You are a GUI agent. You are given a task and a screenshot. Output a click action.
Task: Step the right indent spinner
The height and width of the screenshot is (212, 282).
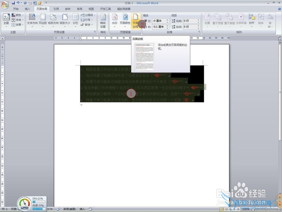(168, 27)
